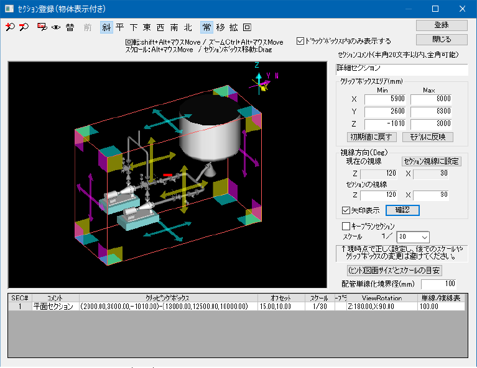Select the 常 normal mouse mode
The image size is (477, 368).
click(x=206, y=27)
